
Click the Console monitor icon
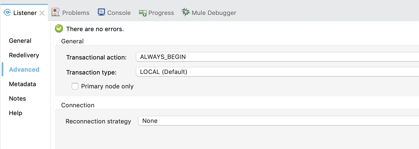(x=101, y=13)
